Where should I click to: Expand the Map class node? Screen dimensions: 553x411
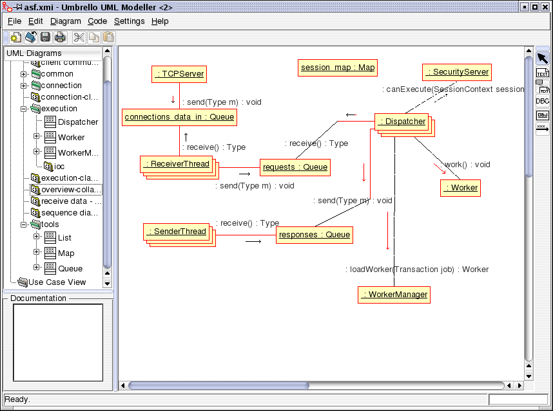coord(36,251)
